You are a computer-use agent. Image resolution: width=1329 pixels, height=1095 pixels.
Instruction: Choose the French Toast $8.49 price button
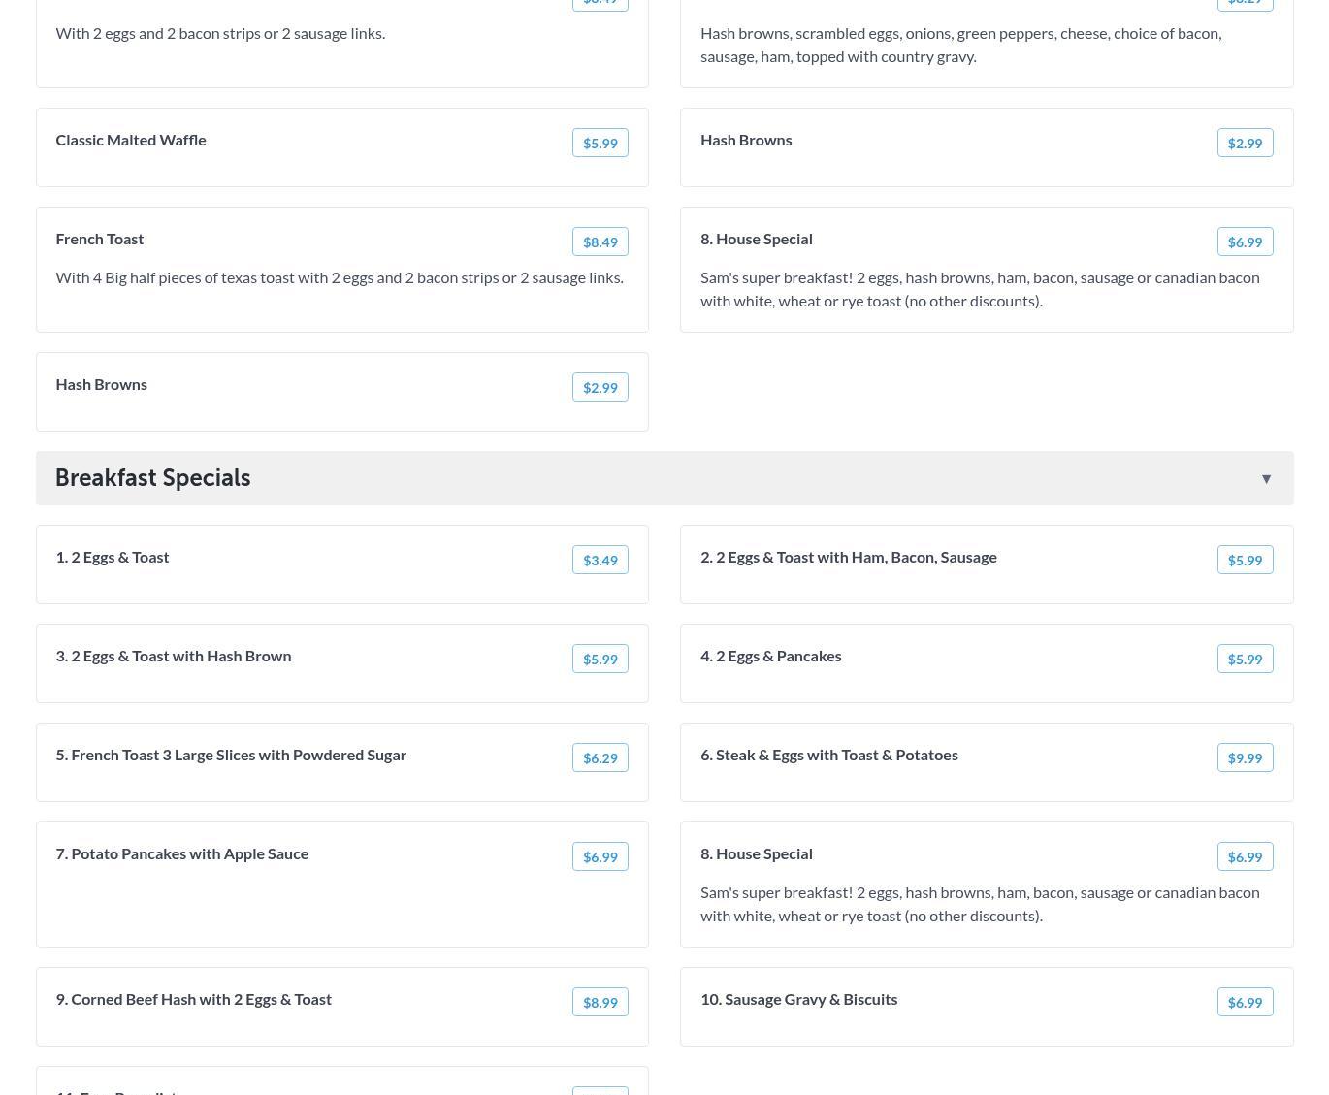coord(600,242)
